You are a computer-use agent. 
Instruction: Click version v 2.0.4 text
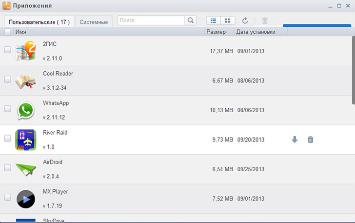click(x=51, y=176)
